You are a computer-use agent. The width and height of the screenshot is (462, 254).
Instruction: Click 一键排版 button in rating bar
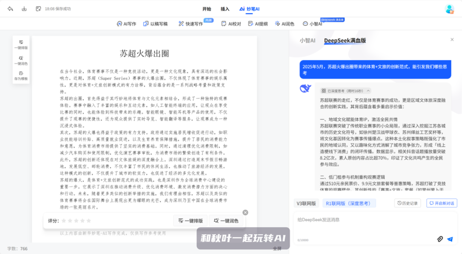click(x=191, y=220)
